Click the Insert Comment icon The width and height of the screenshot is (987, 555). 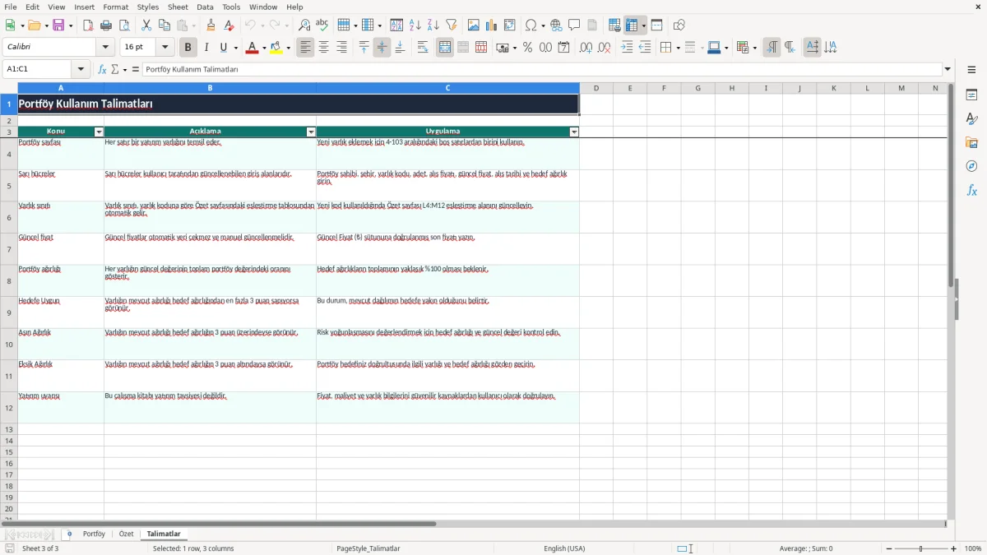coord(575,25)
